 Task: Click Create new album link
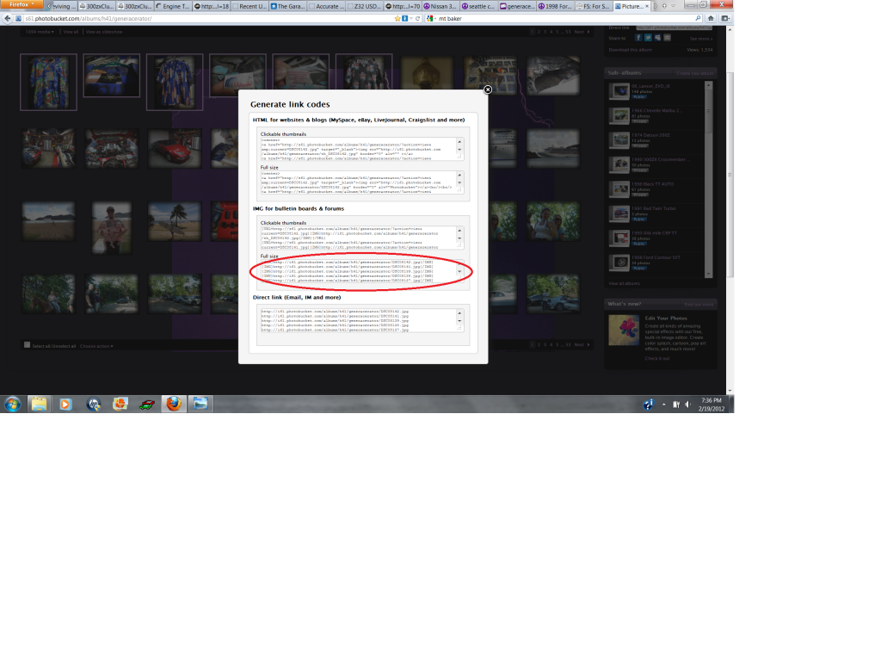tap(694, 74)
